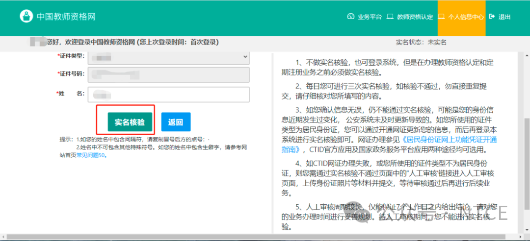The width and height of the screenshot is (530, 241).
Task: Click the laptop icon beside 个人信息中心
Action: click(441, 17)
